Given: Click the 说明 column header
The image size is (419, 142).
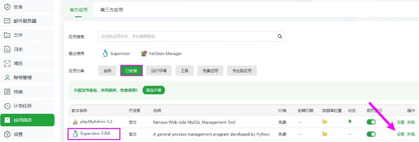Looking at the screenshot, I should click(157, 111).
